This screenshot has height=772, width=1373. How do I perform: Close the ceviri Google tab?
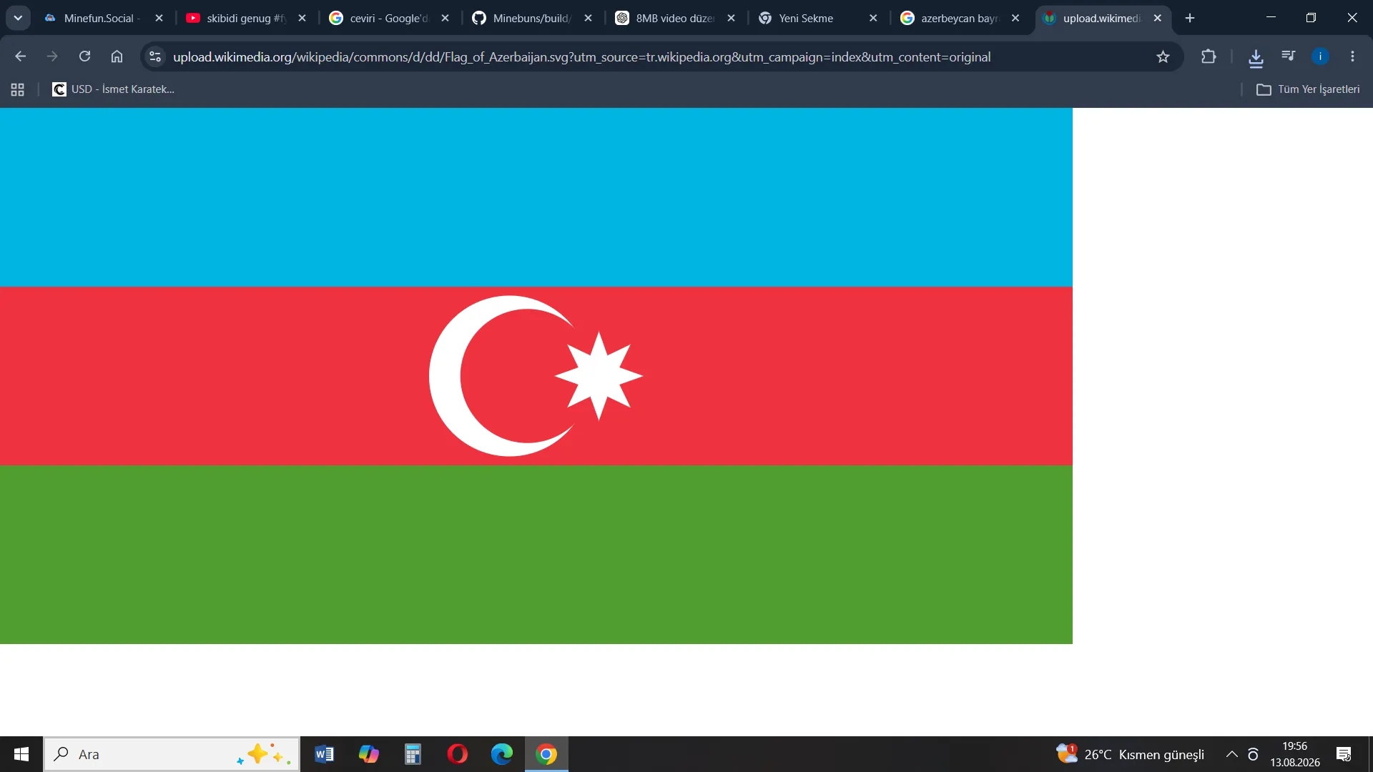(445, 18)
